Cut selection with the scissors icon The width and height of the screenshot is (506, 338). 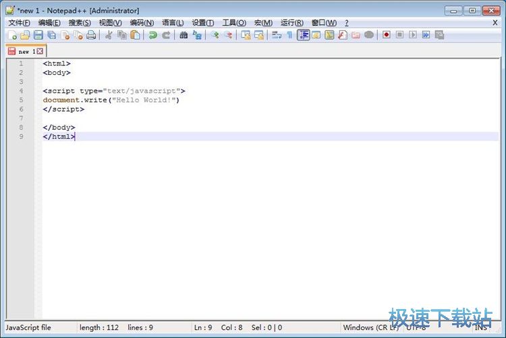pyautogui.click(x=109, y=35)
